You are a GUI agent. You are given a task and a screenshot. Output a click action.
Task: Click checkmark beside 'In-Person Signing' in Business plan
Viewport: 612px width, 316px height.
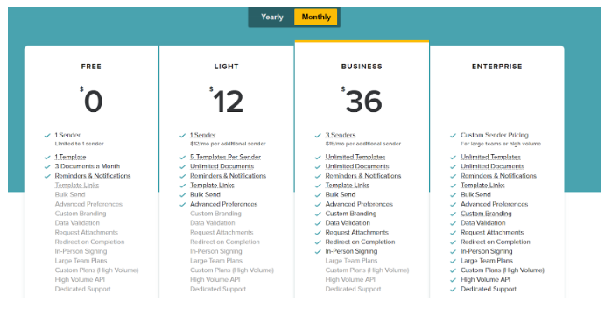click(318, 251)
